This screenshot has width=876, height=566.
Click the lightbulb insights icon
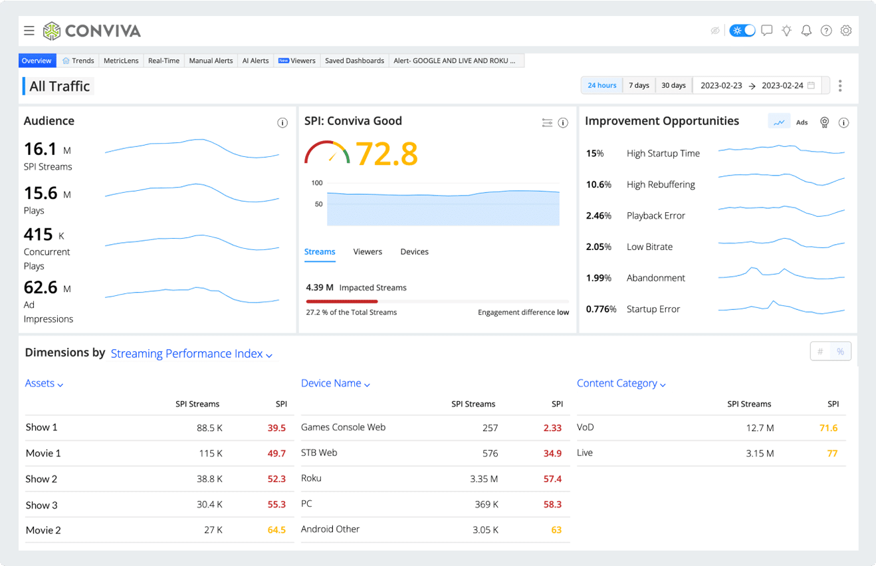[786, 31]
